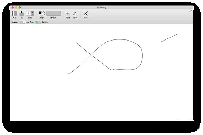Click the 风格 style icon

click(14, 13)
